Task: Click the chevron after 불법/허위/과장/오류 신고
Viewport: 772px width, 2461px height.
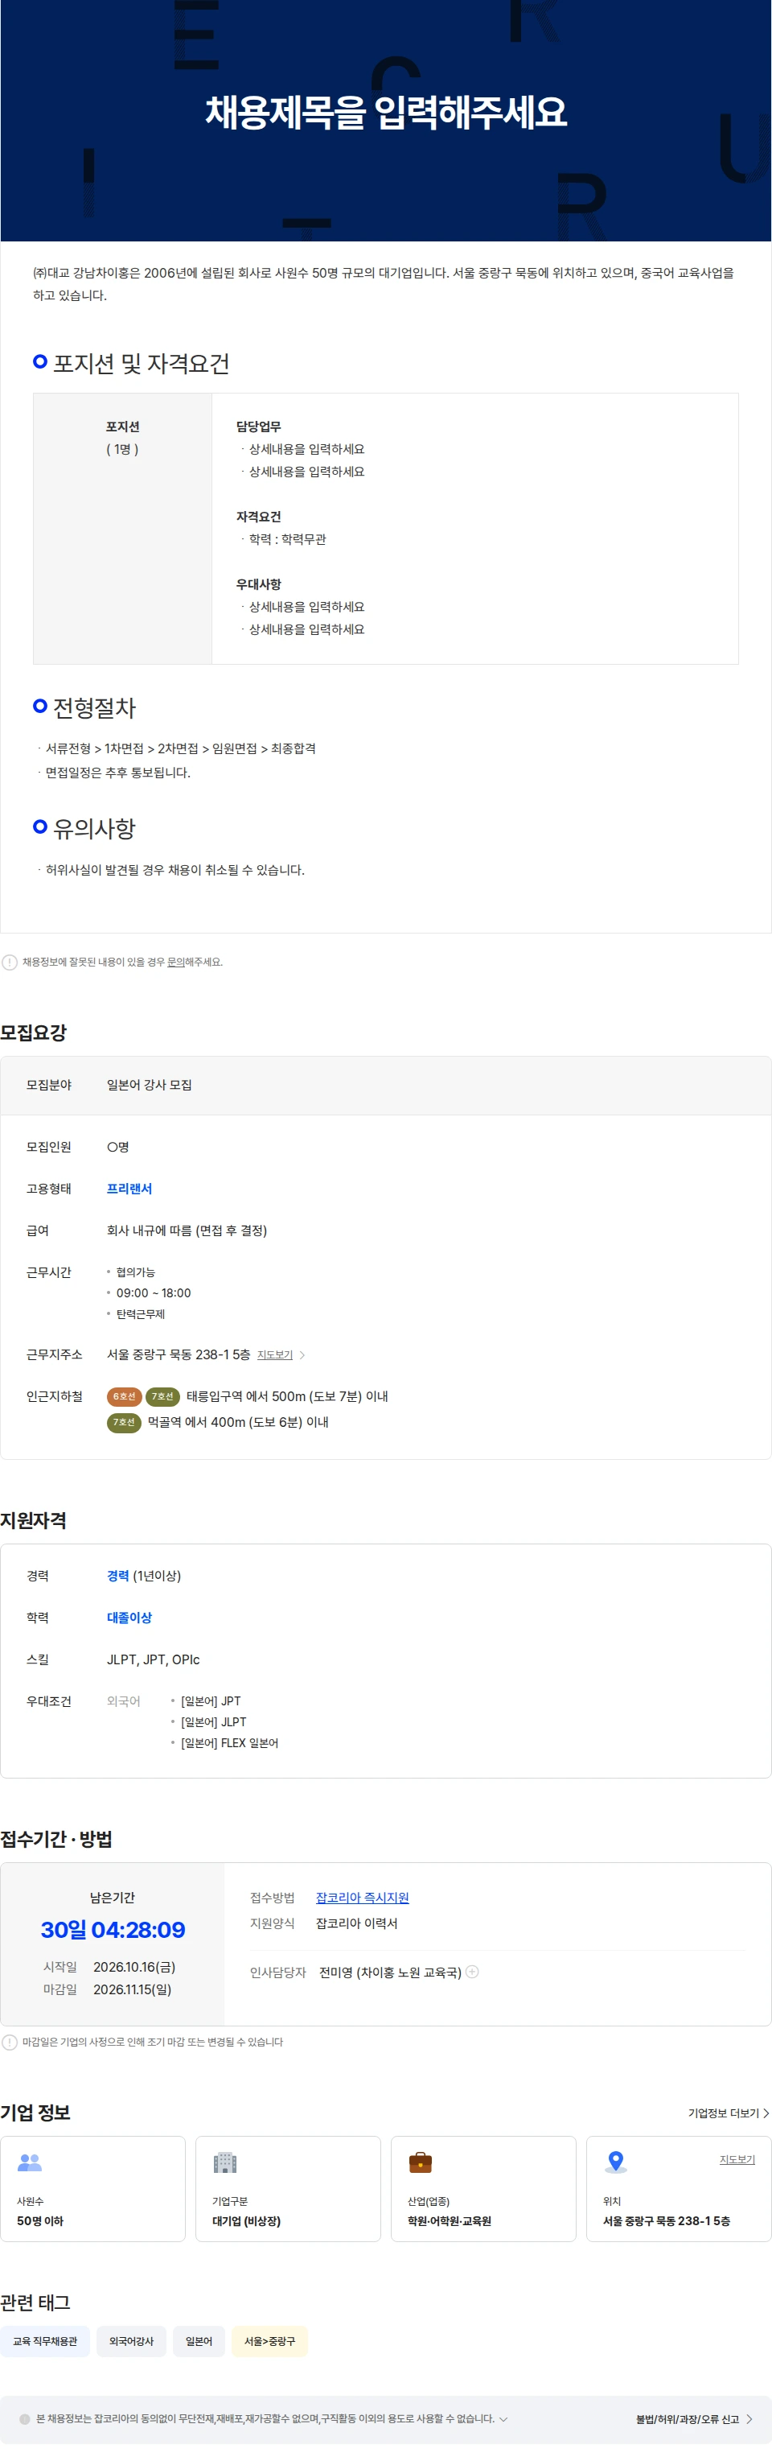Action: pyautogui.click(x=749, y=2419)
